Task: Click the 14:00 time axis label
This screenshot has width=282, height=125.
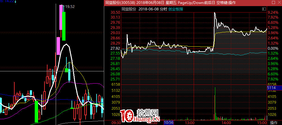Action: click(226, 123)
